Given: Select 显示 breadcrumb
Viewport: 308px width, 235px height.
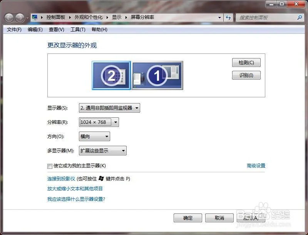Looking at the screenshot, I should (x=117, y=17).
